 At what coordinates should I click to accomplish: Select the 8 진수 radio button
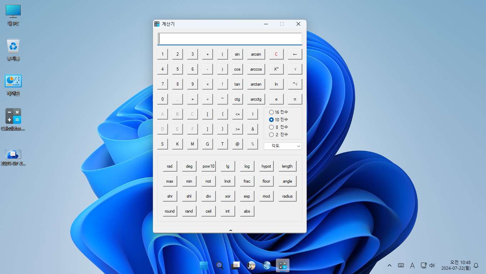(x=279, y=127)
